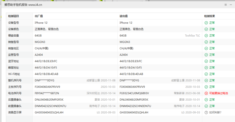
Task: Select read battery serial FG93234CU0MQ6893V
Action: (x=134, y=93)
